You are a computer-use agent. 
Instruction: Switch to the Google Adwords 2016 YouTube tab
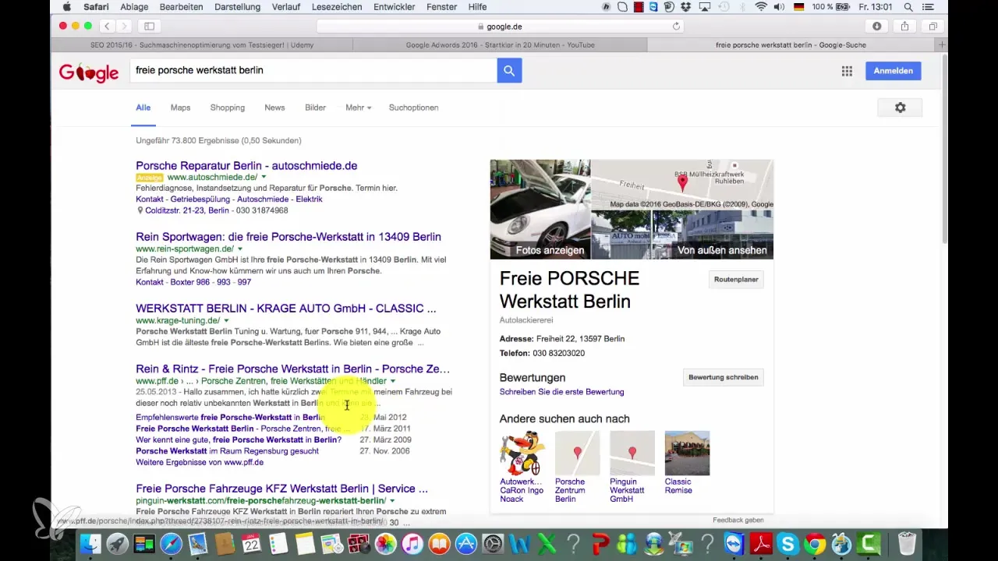coord(500,44)
